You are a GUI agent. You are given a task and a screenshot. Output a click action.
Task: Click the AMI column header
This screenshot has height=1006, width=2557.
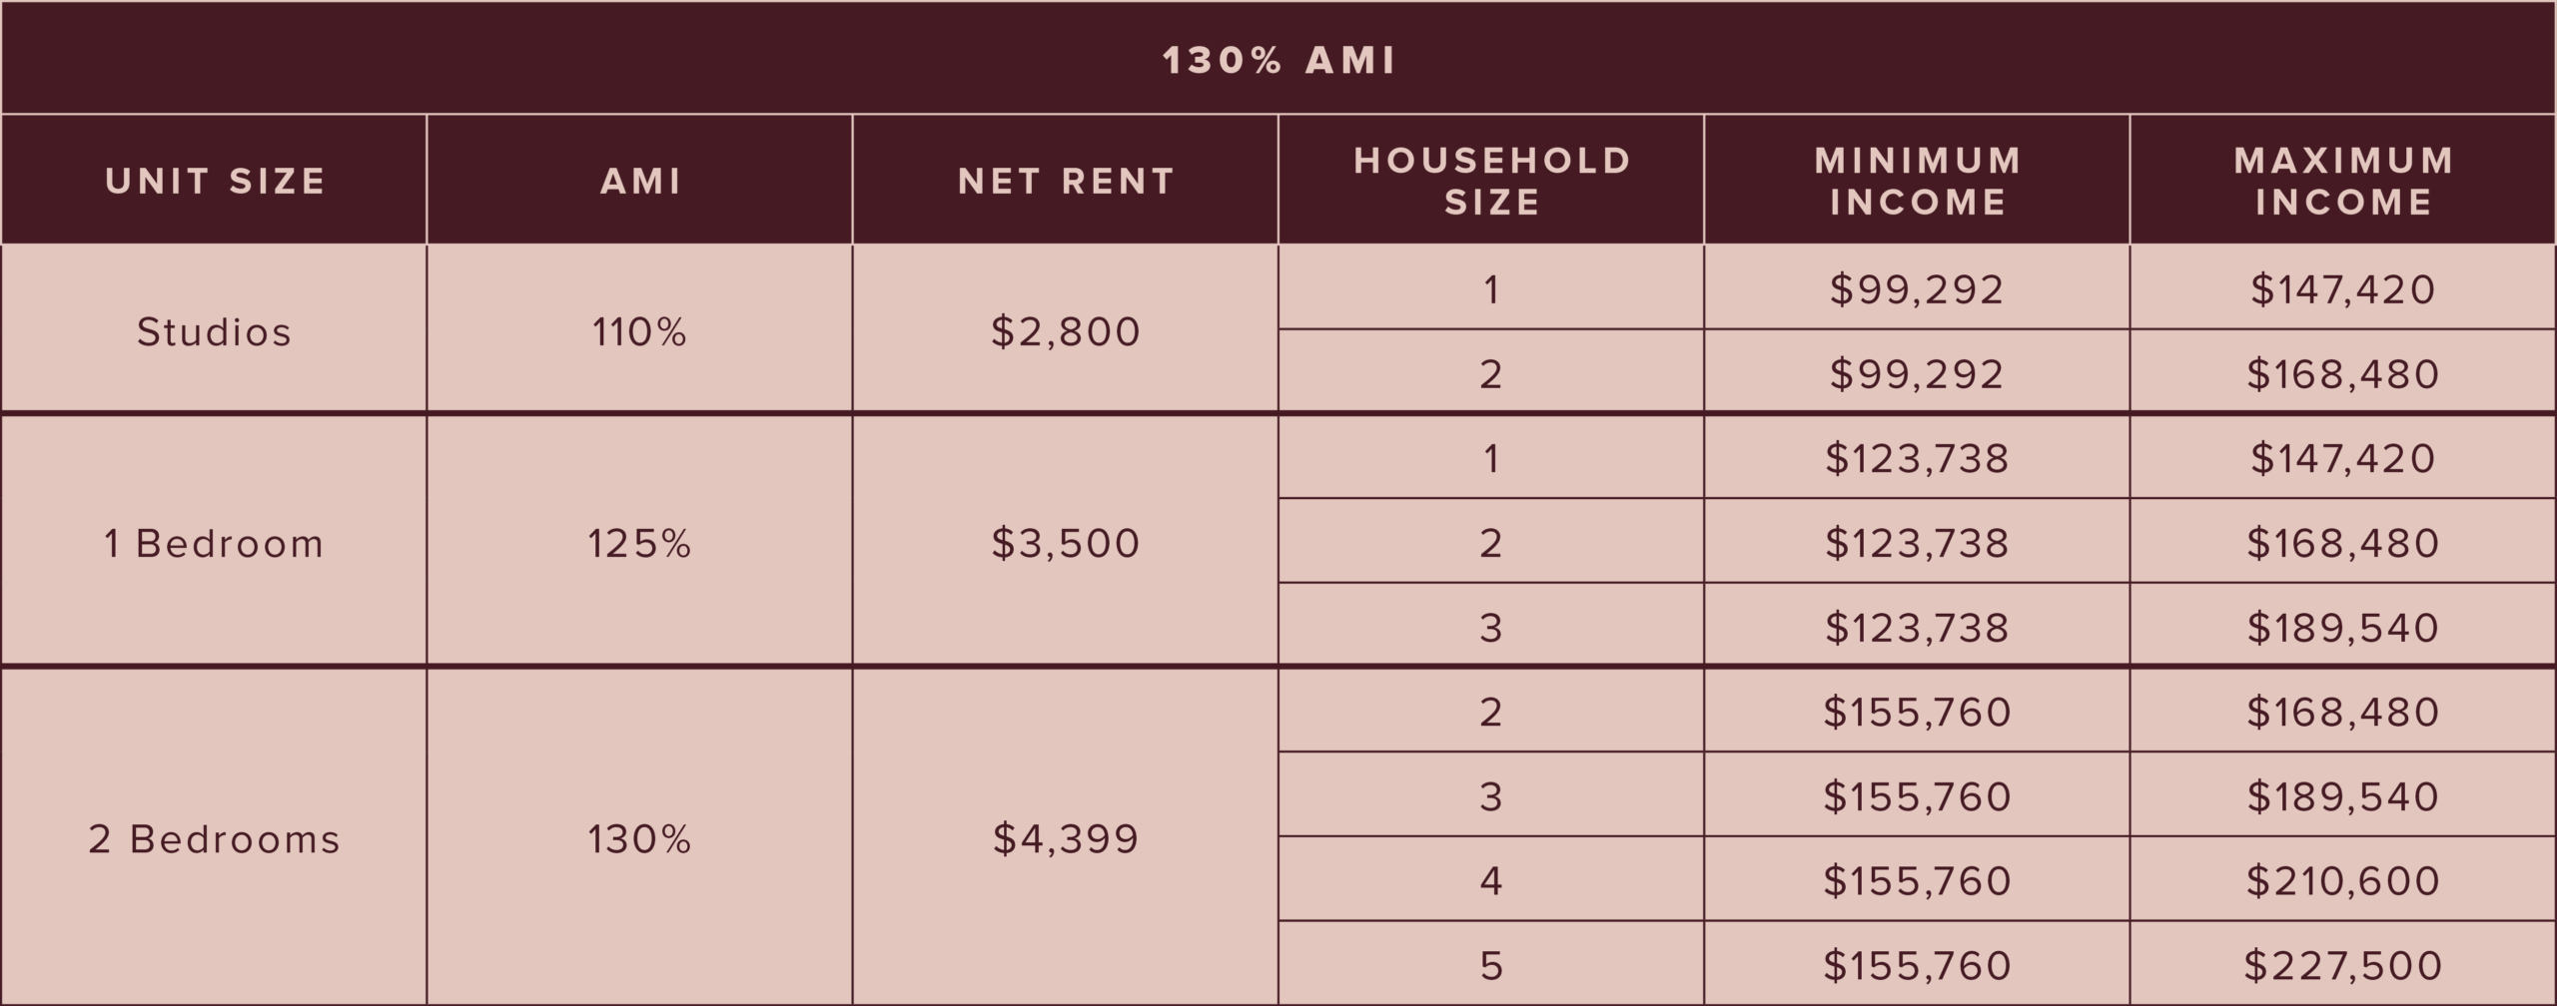point(639,181)
